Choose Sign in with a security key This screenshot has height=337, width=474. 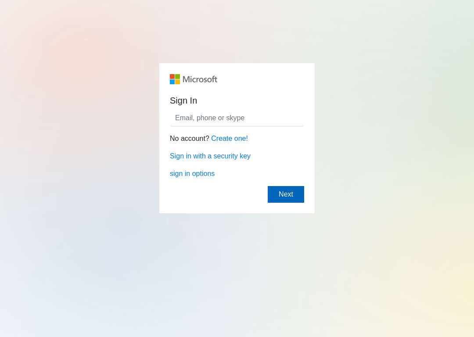pos(210,156)
